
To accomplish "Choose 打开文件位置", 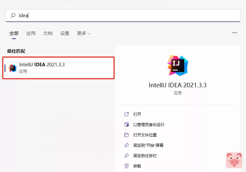I will point(145,135).
